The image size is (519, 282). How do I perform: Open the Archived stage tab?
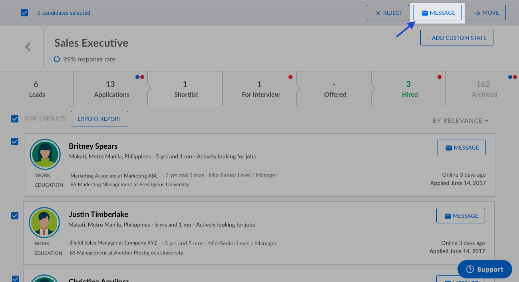tap(483, 89)
